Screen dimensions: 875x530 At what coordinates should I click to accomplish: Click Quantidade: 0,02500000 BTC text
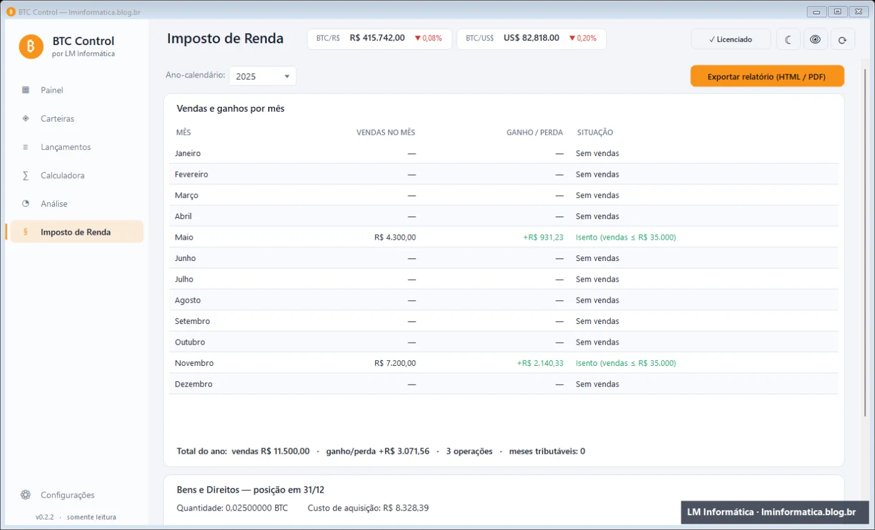[232, 508]
